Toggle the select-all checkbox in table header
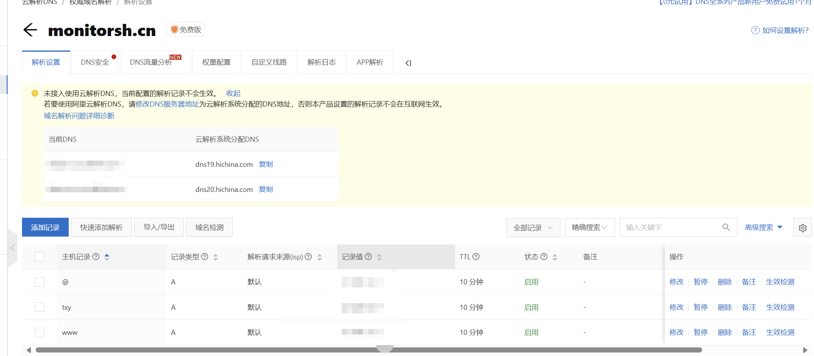Viewport: 814px width, 356px height. [x=40, y=257]
